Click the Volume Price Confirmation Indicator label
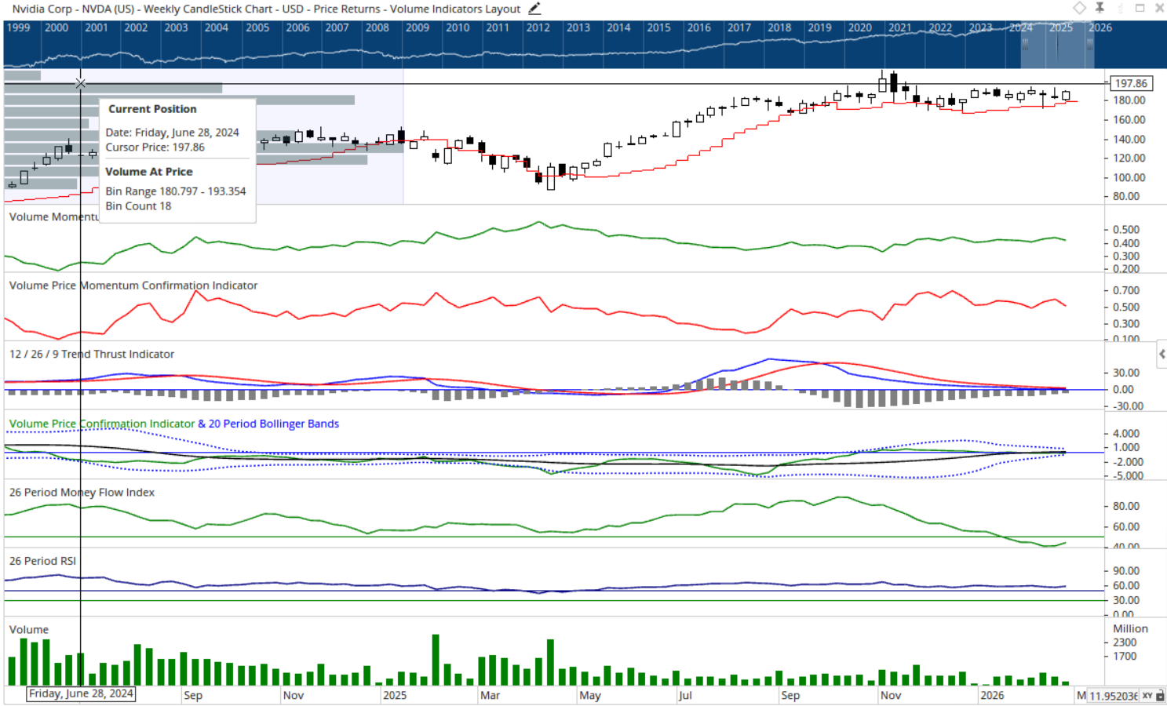The height and width of the screenshot is (706, 1167). click(101, 424)
